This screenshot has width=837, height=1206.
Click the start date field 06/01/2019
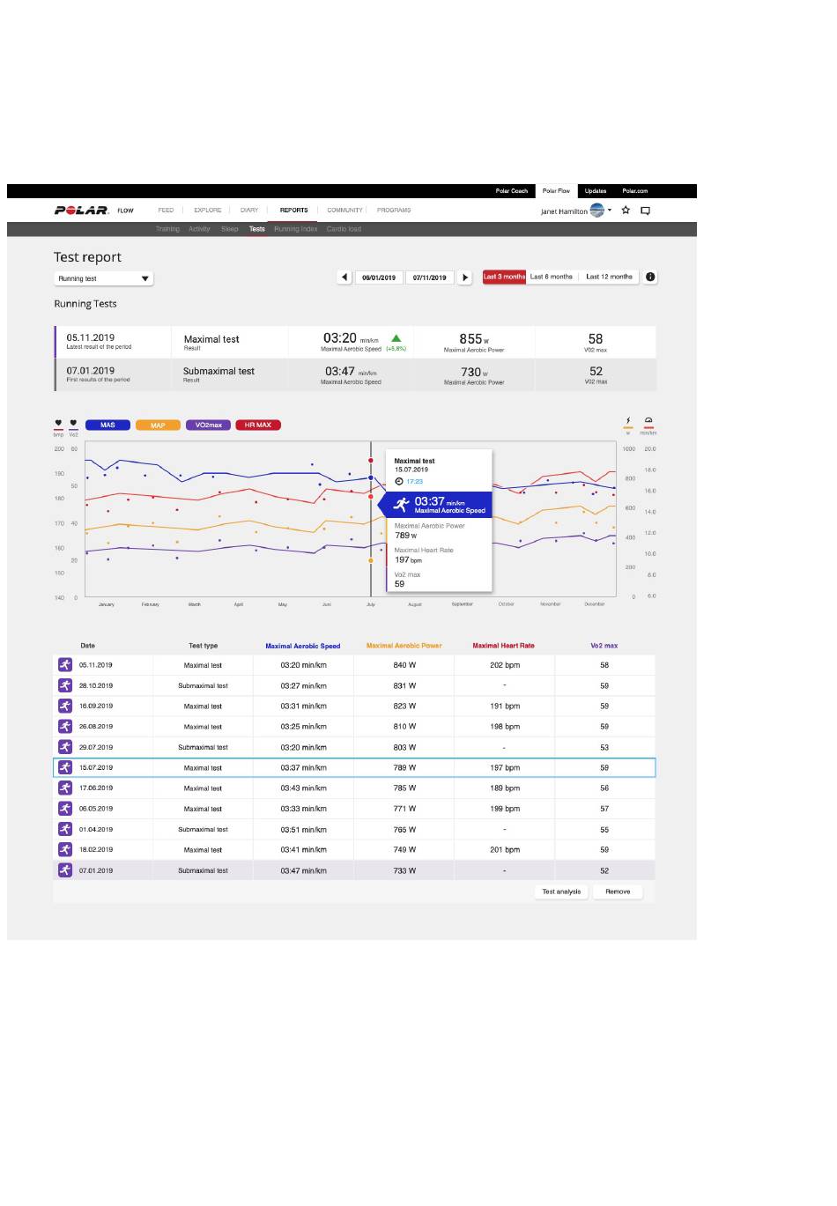[x=379, y=277]
